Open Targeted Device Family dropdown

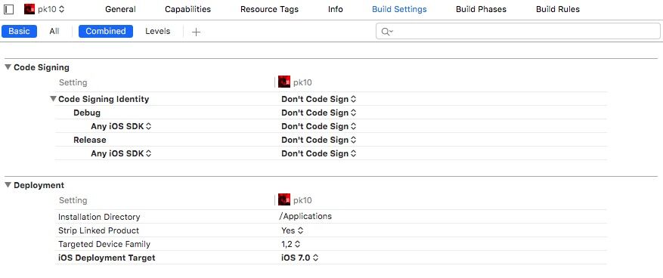pos(291,244)
